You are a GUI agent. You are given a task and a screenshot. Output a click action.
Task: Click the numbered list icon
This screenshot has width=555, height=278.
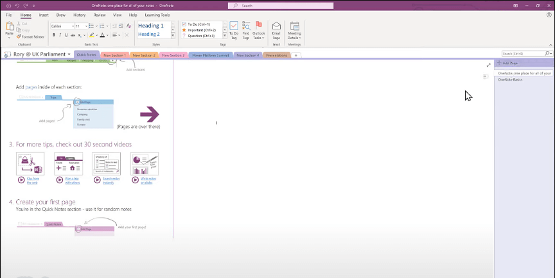pyautogui.click(x=102, y=26)
